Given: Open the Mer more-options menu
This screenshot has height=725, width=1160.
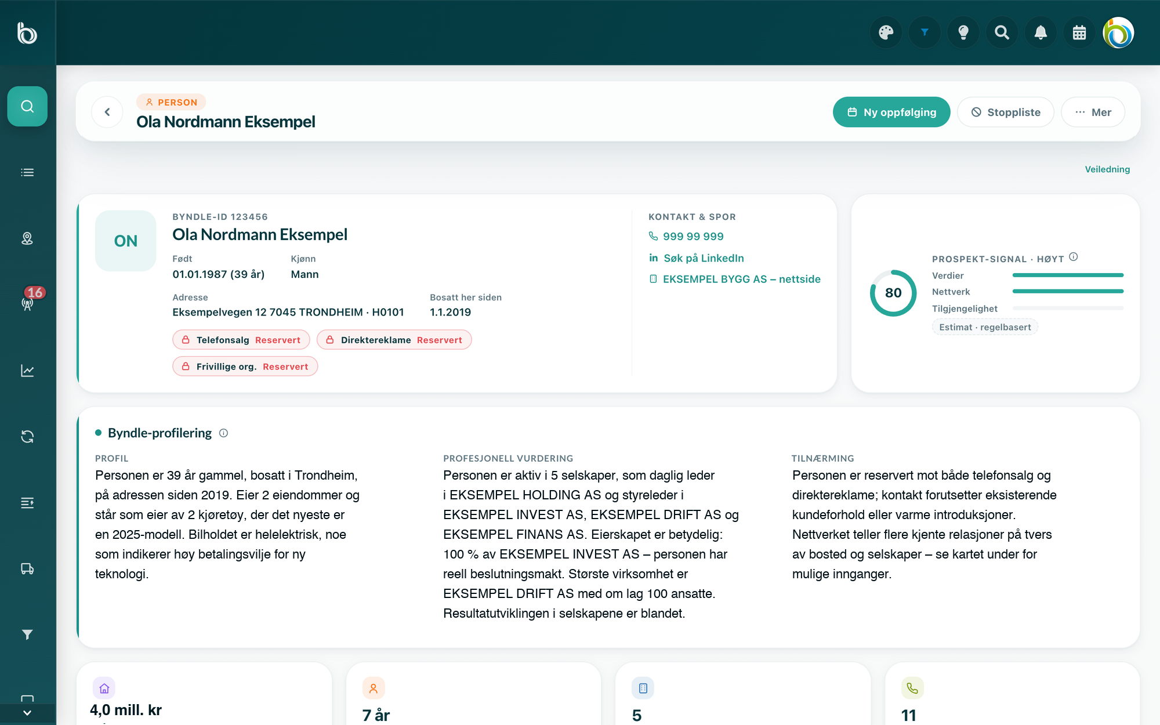Looking at the screenshot, I should tap(1093, 112).
